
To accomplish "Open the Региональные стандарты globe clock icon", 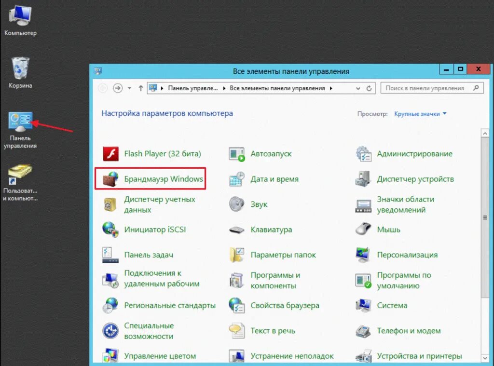I will click(x=110, y=305).
